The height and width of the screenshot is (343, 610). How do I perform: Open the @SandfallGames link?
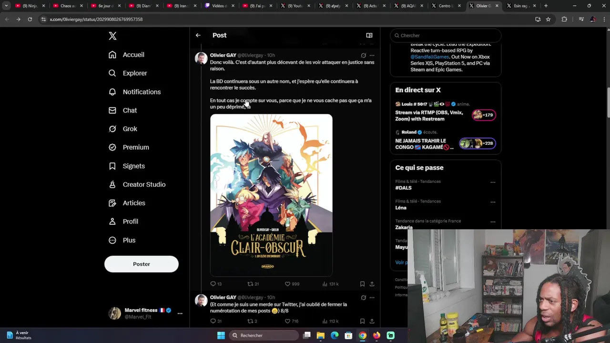click(429, 57)
